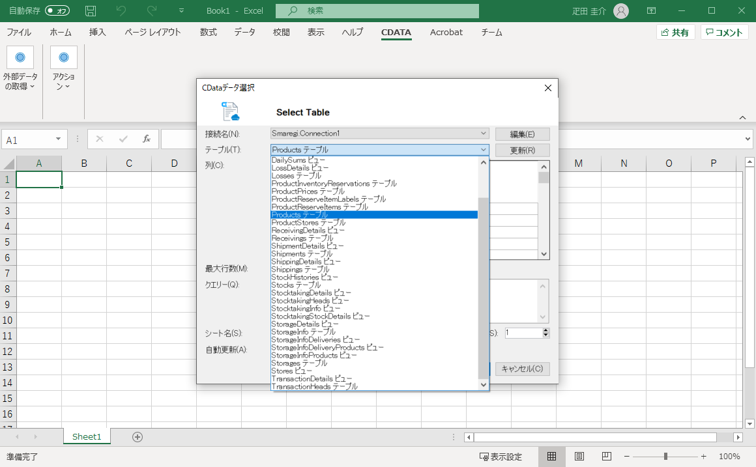Click the キャンセル(C) button

pos(522,368)
